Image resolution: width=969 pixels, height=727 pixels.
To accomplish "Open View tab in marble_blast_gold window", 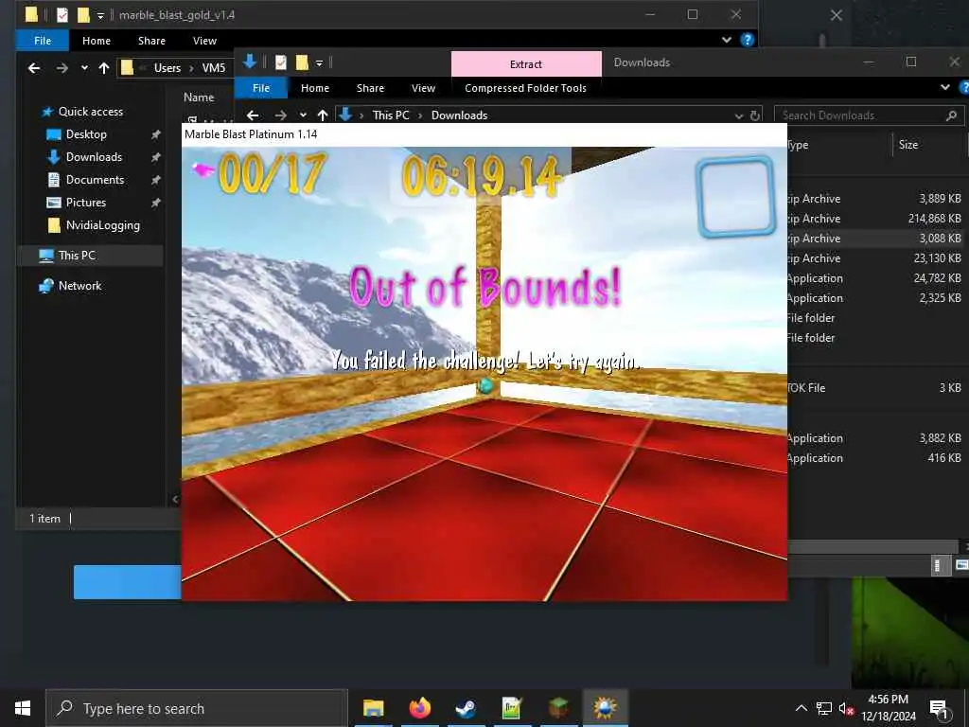I will pyautogui.click(x=204, y=41).
